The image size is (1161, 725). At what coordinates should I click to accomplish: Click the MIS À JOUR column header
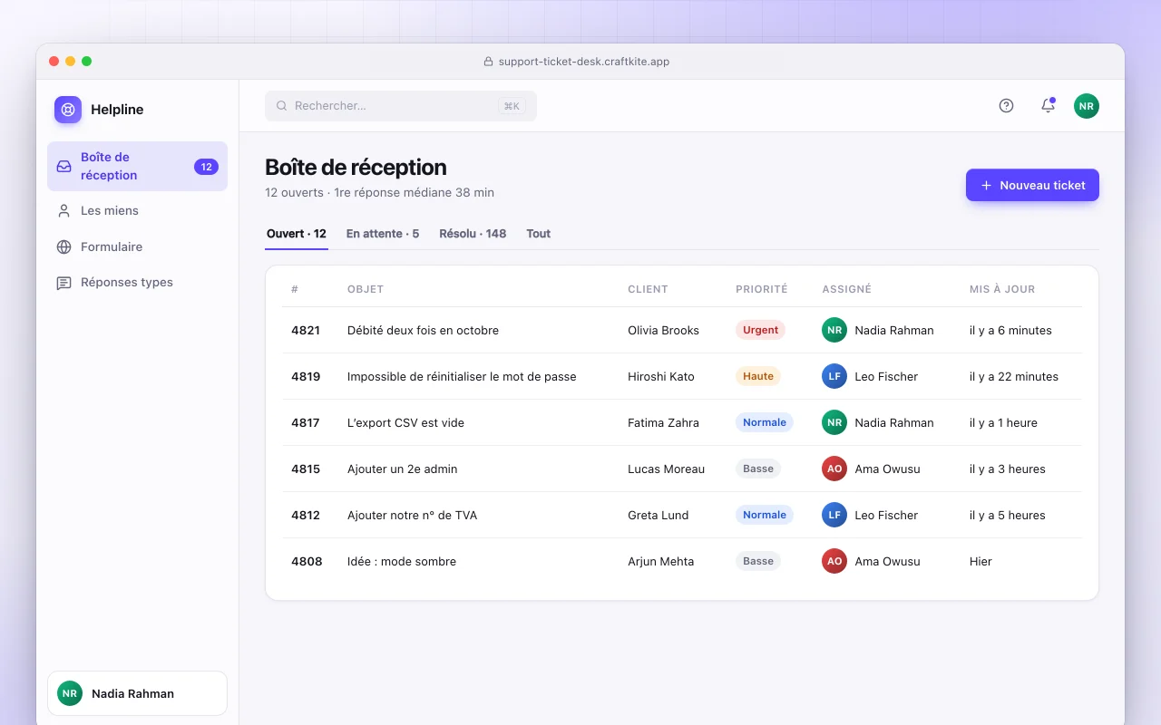[x=1002, y=289]
